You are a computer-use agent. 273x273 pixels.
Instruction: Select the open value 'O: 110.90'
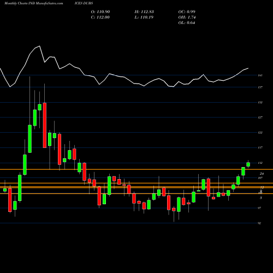100,12
